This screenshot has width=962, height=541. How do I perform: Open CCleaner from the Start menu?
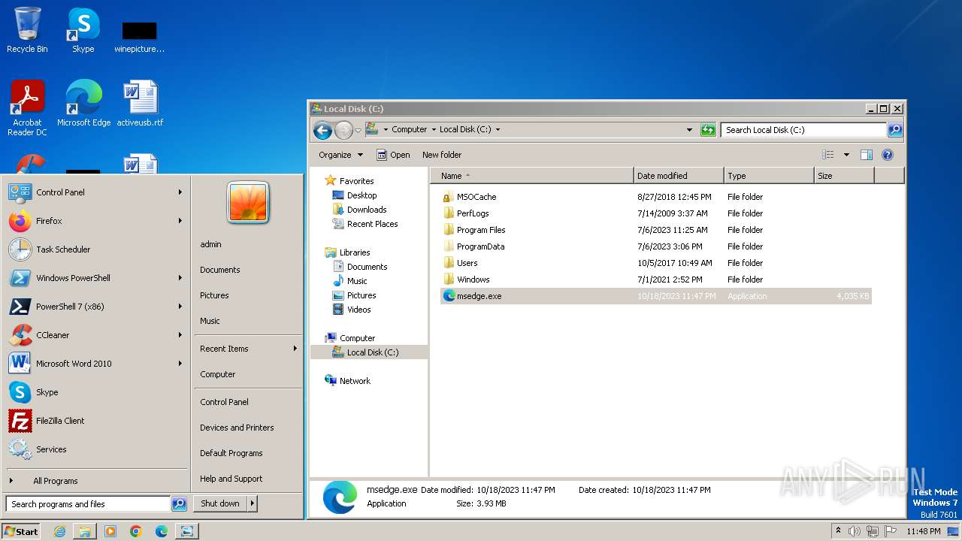pos(95,335)
